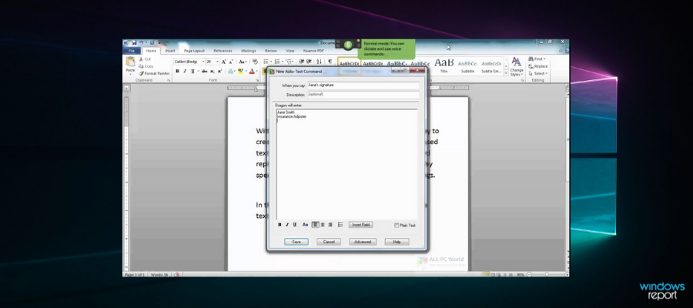Image resolution: width=693 pixels, height=308 pixels.
Task: Click Italic in the Auto-Text dialog
Action: [287, 225]
